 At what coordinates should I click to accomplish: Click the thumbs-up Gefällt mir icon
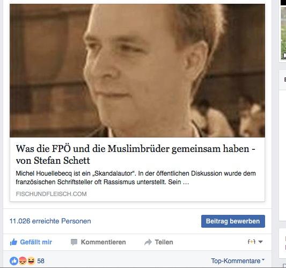13,242
